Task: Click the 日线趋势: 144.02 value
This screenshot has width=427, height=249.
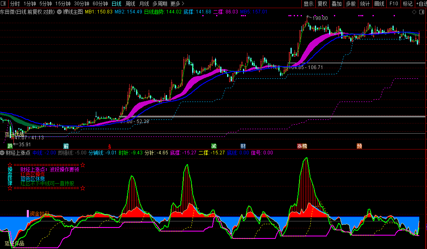Action: (x=163, y=12)
